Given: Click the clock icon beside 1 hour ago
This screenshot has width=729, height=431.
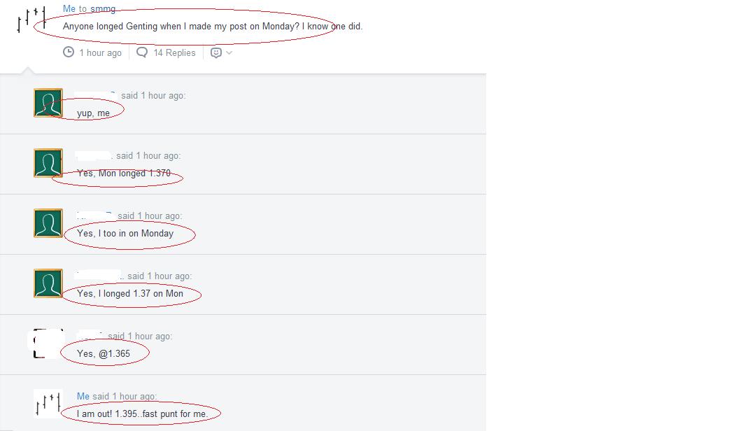Looking at the screenshot, I should click(69, 52).
